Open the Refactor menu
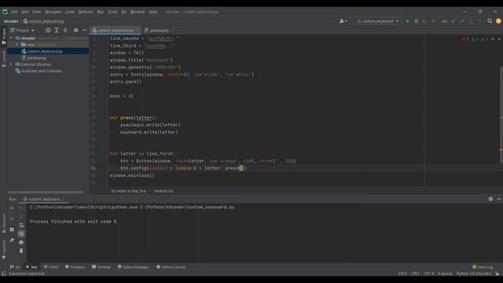Image resolution: width=503 pixels, height=283 pixels. 86,12
